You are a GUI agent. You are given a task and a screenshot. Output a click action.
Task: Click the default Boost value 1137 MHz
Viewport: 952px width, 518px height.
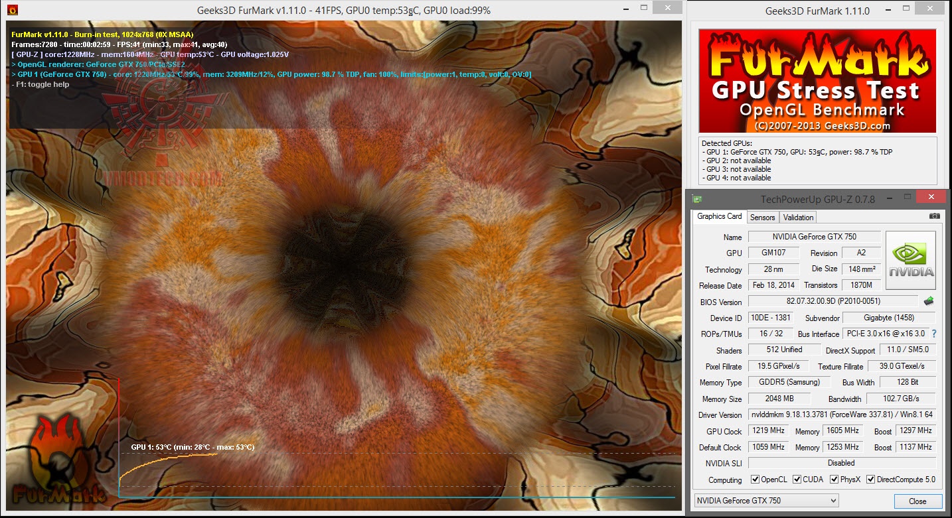(916, 446)
